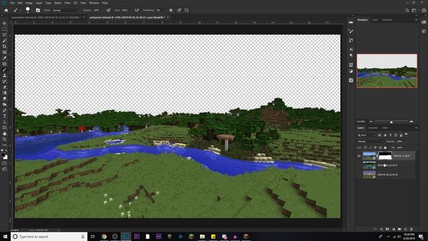The width and height of the screenshot is (428, 241).
Task: Enable airbrush-style build-up effects
Action: 136,11
